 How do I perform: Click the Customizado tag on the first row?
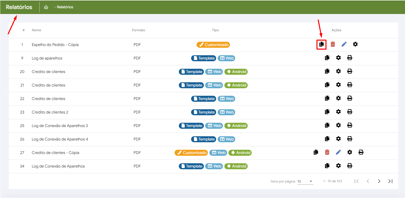(x=213, y=45)
